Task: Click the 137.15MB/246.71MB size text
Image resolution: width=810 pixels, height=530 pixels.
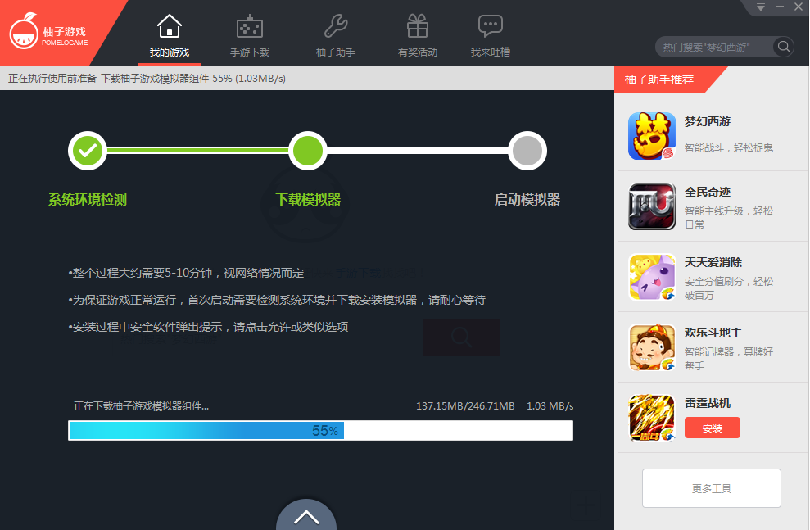Action: point(465,406)
